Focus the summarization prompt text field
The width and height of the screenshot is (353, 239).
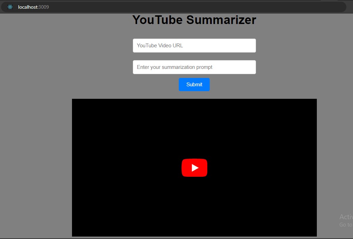(x=194, y=67)
